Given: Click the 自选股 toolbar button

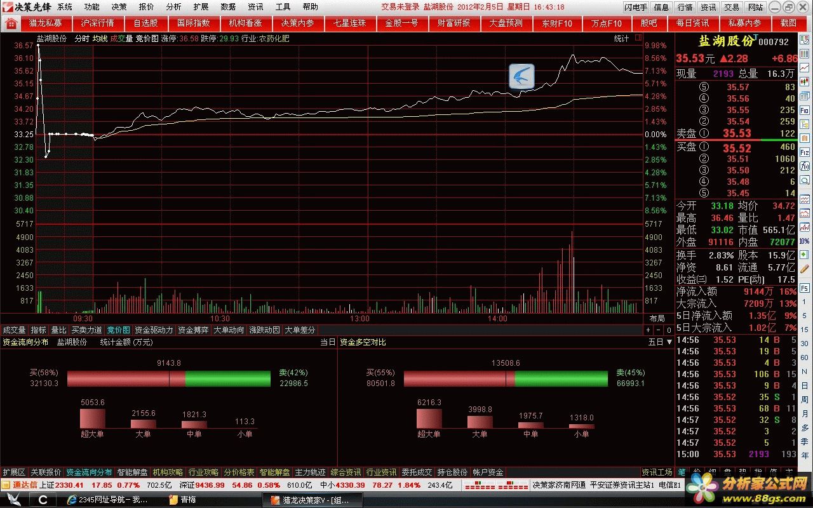Looking at the screenshot, I should click(145, 23).
